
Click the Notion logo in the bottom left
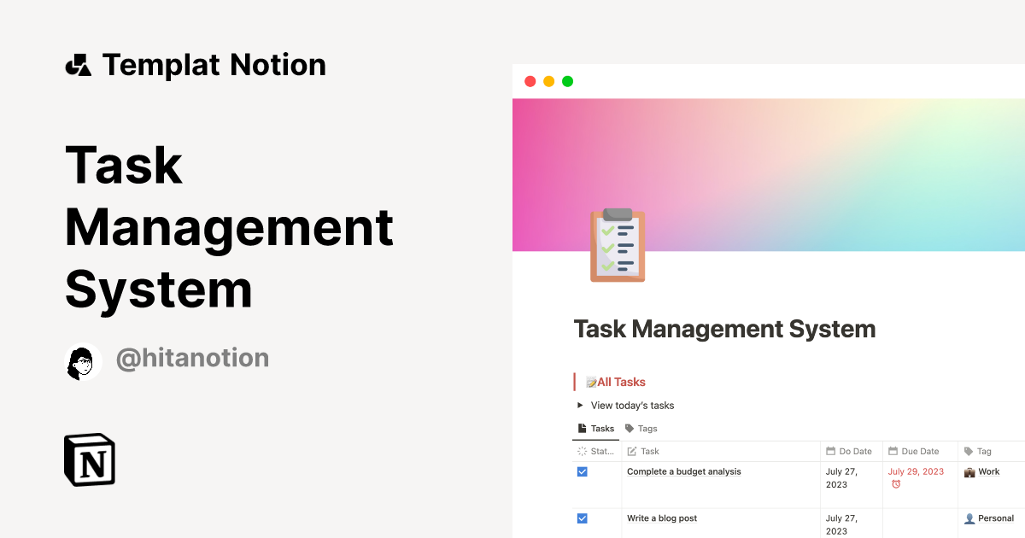click(89, 459)
